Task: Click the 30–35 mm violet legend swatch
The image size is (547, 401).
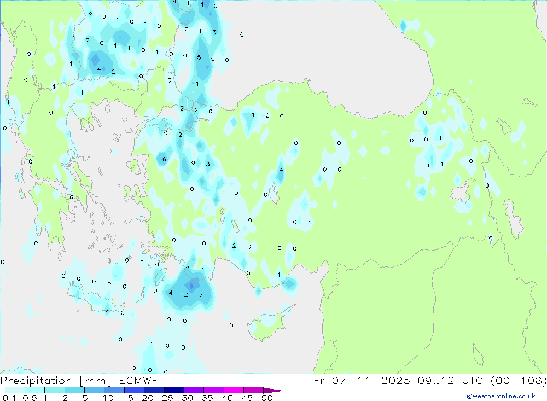Action: coord(194,390)
